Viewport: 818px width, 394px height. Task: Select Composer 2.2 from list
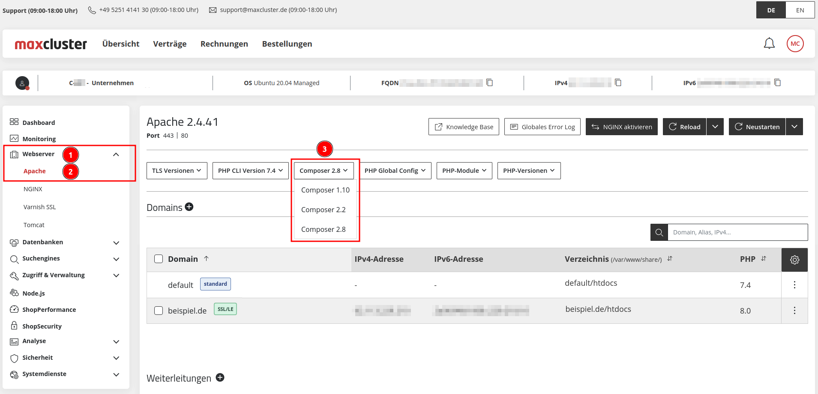tap(324, 210)
